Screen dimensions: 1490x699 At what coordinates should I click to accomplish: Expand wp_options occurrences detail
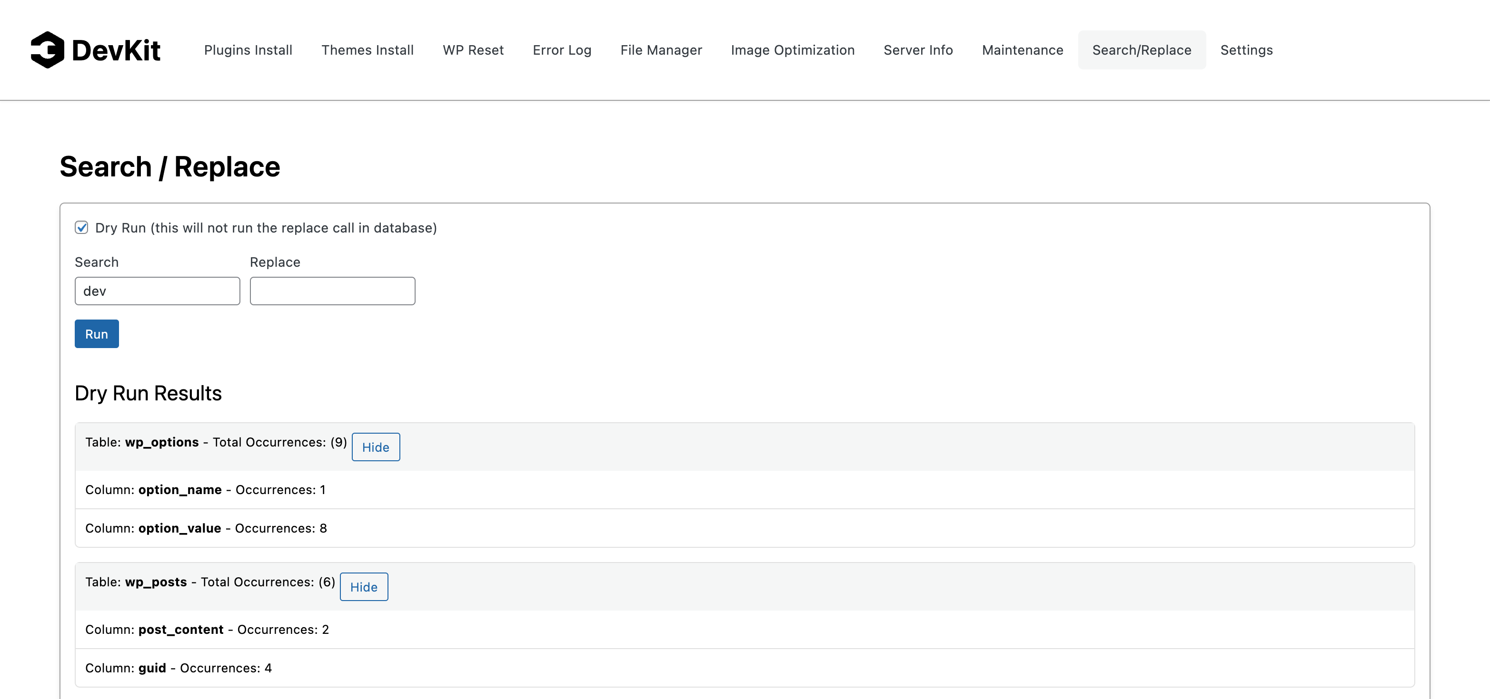(375, 447)
